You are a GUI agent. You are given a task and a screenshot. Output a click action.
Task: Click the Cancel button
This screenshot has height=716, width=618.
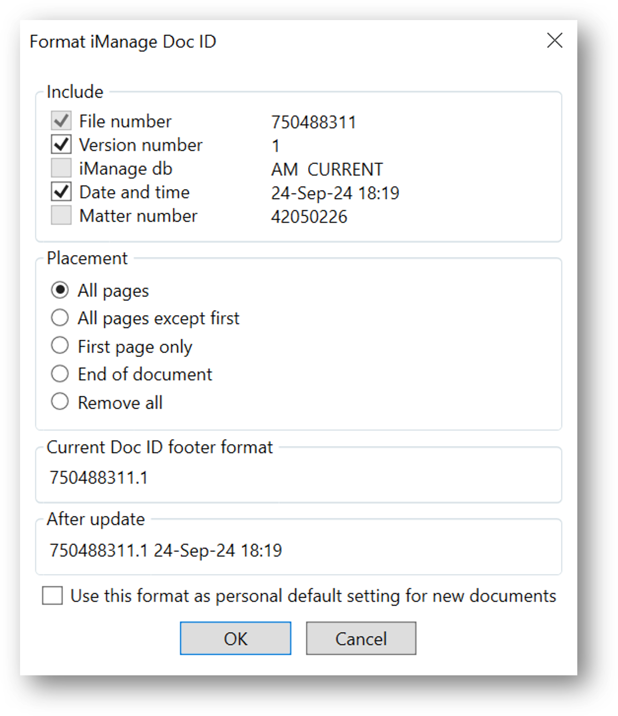(x=361, y=639)
